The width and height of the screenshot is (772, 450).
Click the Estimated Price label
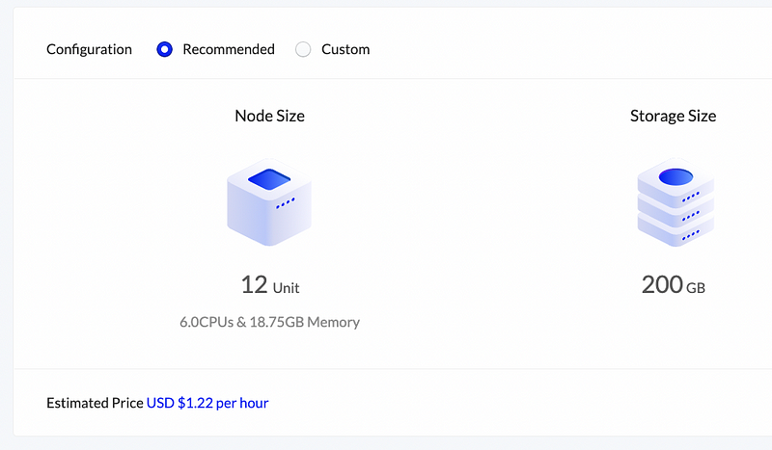95,403
